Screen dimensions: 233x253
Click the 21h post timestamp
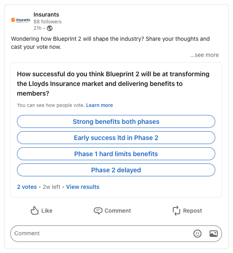[38, 28]
